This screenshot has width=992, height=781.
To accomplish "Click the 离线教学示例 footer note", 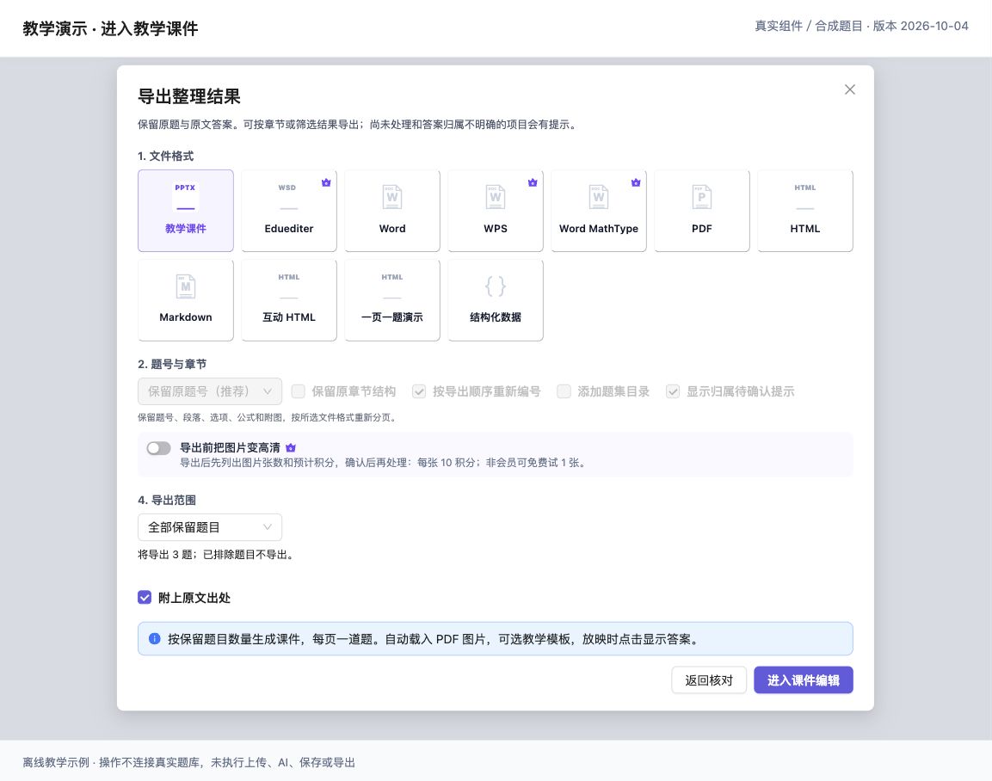I will pyautogui.click(x=189, y=762).
